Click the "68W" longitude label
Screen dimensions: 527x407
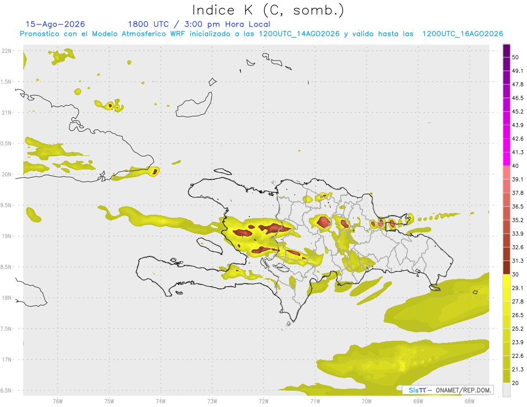(x=469, y=400)
